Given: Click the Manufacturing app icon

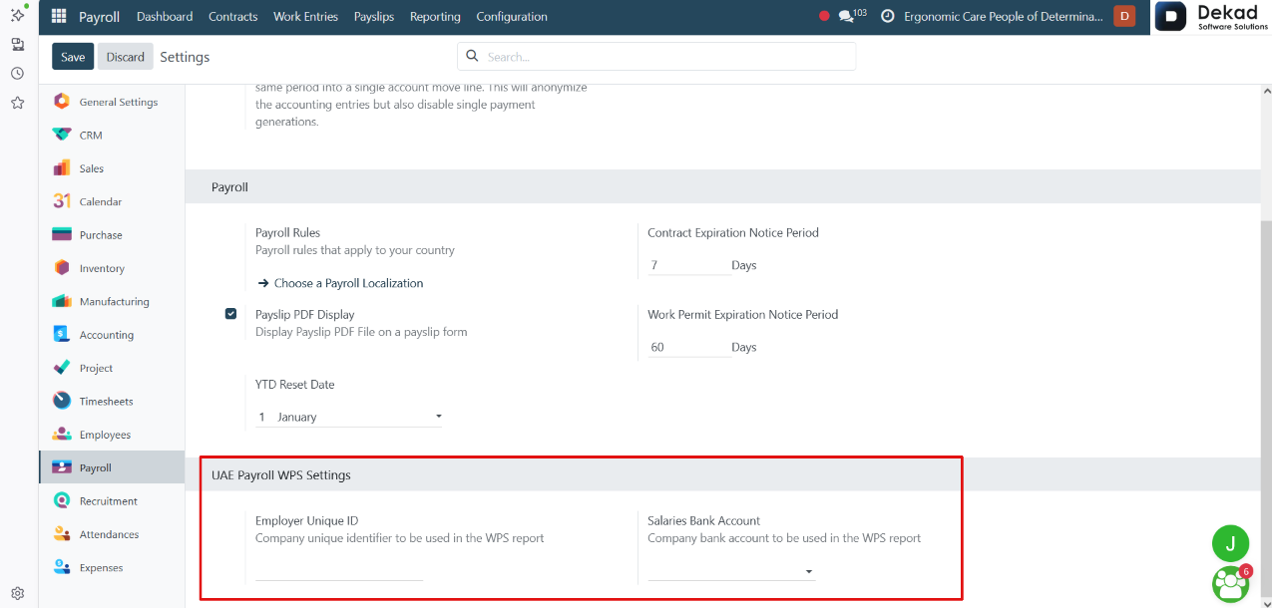Looking at the screenshot, I should pos(62,301).
